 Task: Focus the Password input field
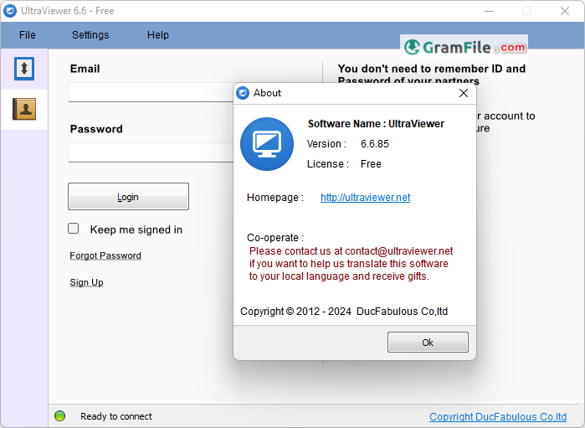click(x=151, y=152)
